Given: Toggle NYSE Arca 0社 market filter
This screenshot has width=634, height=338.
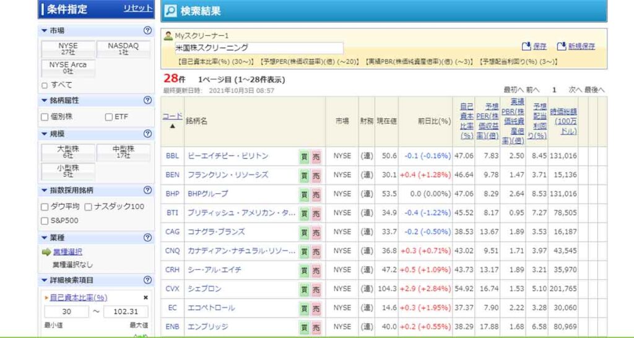Looking at the screenshot, I should (x=68, y=68).
